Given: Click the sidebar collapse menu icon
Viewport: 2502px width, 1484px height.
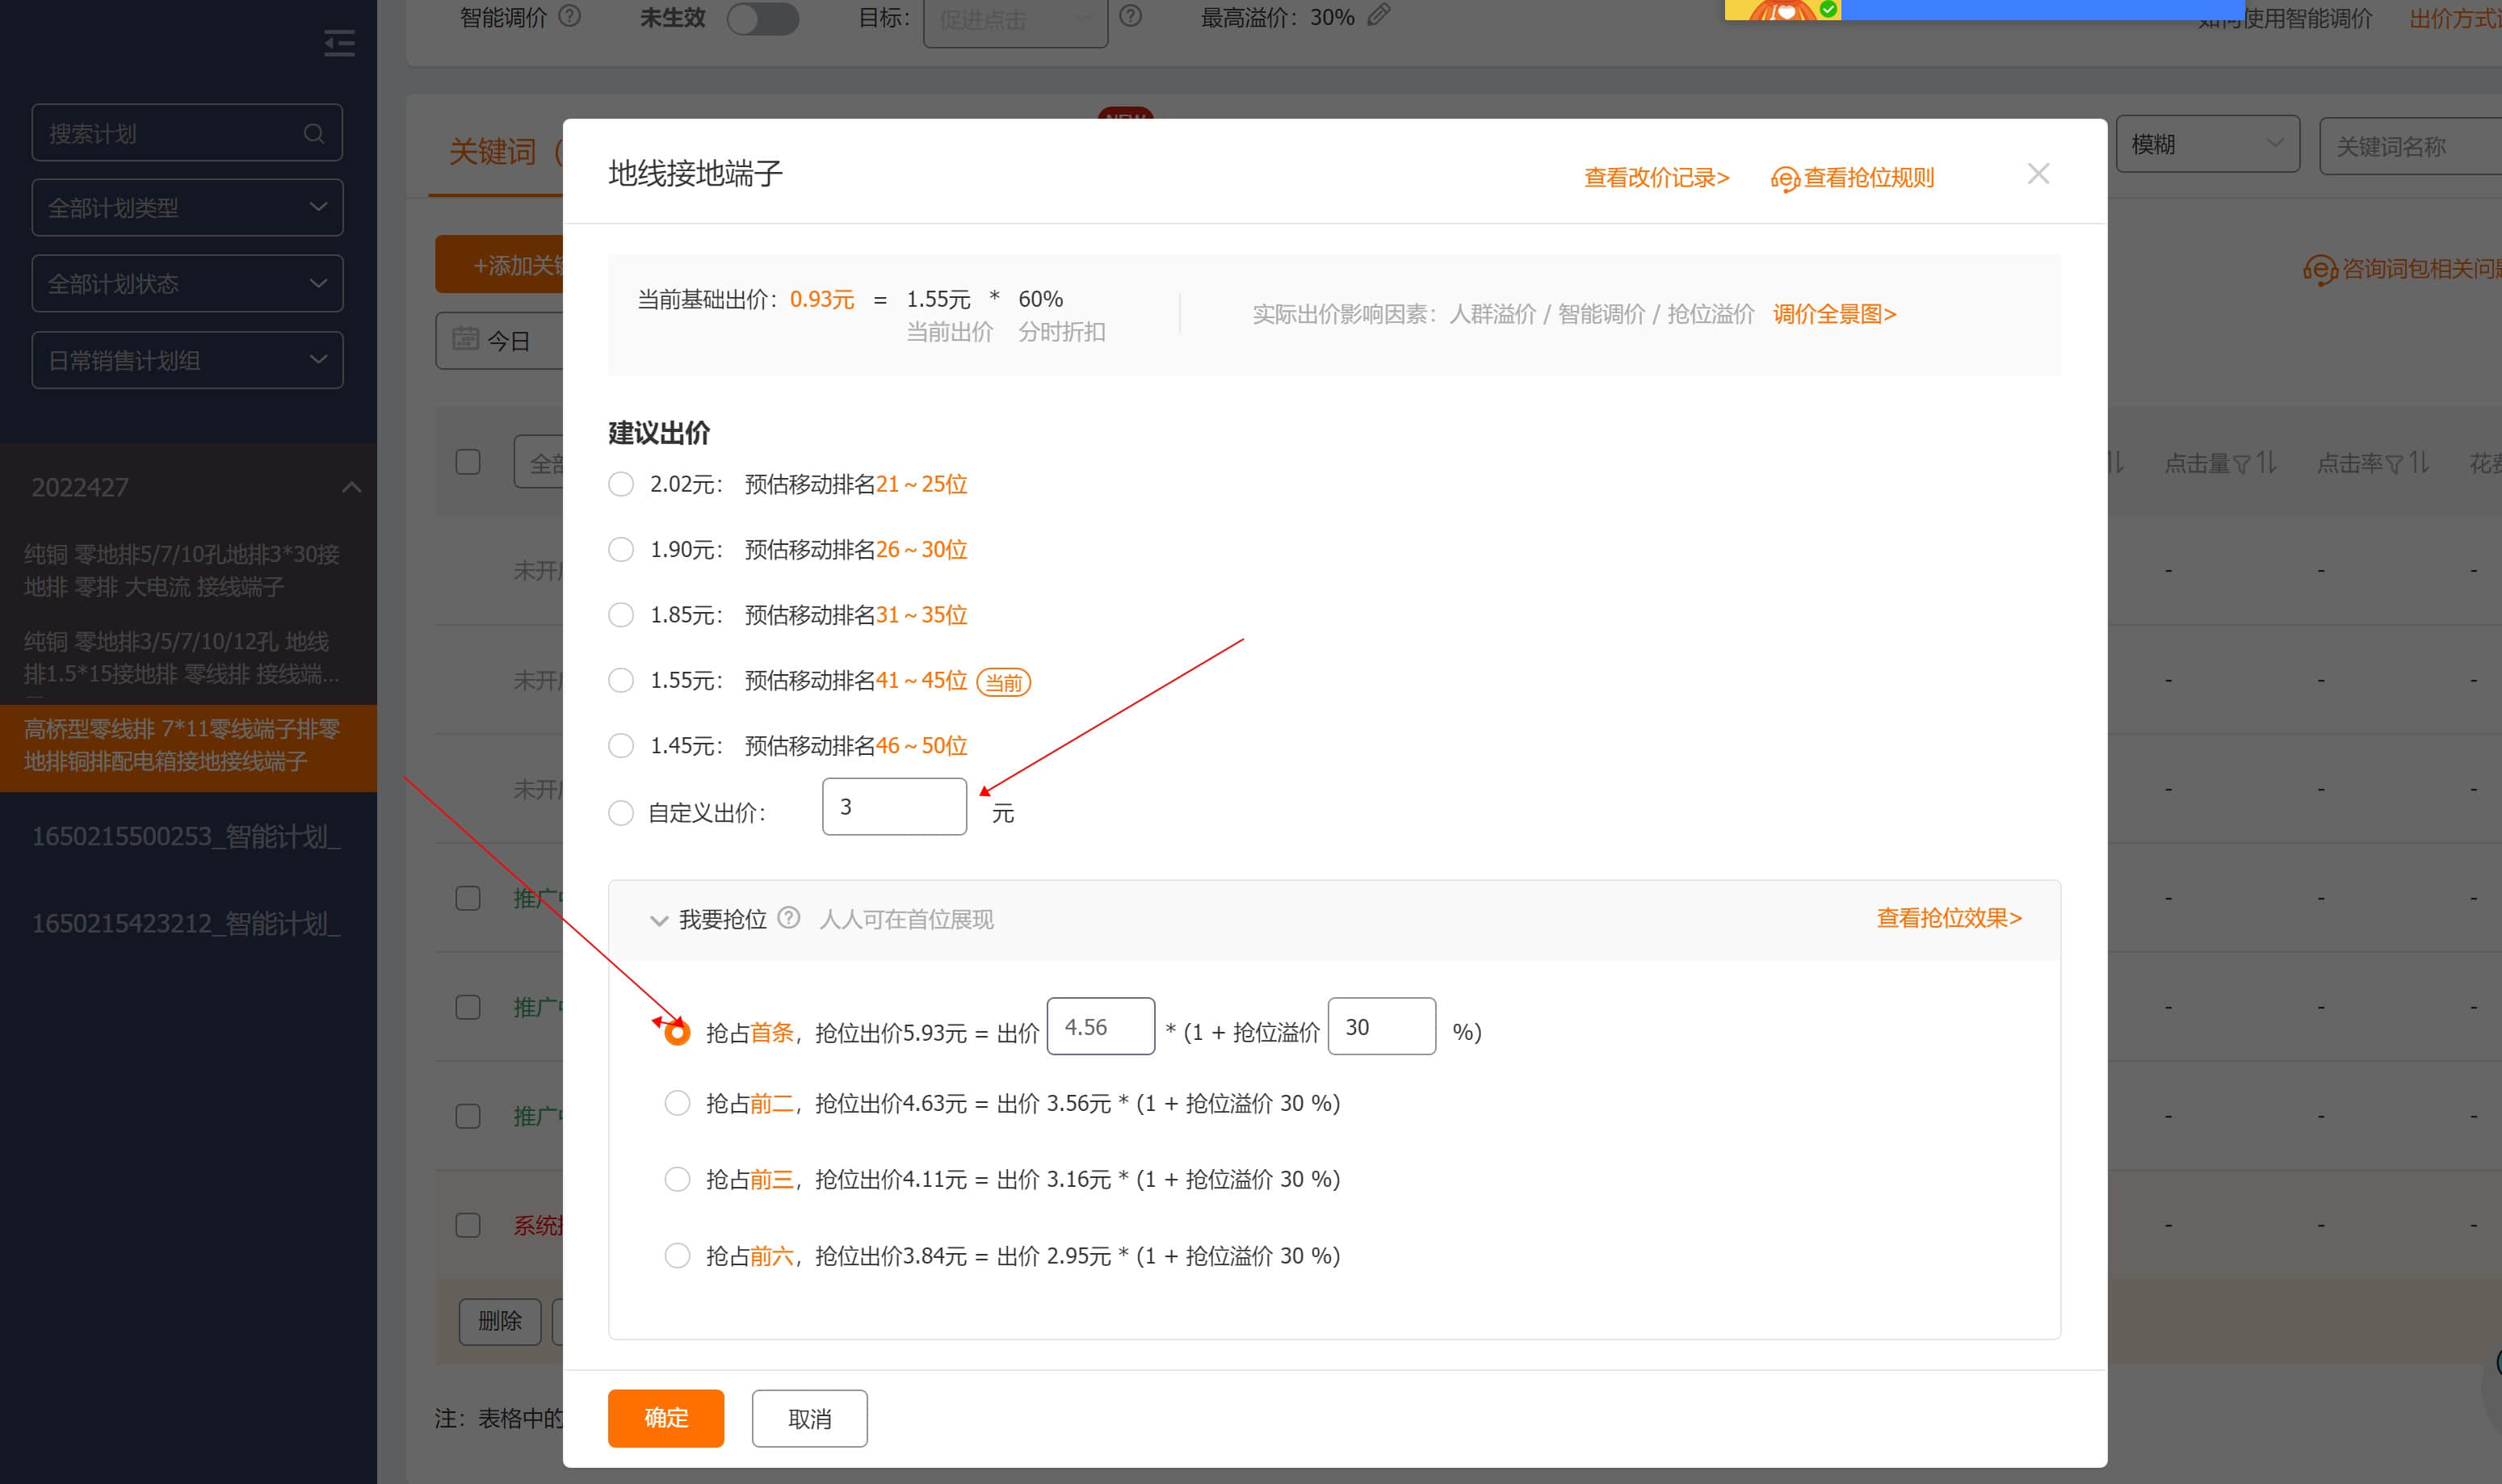Looking at the screenshot, I should pos(339,43).
